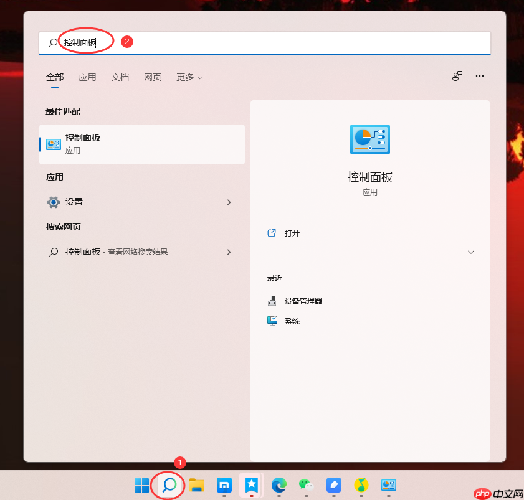Click the 打开 external-link icon
This screenshot has width=524, height=500.
coord(272,233)
